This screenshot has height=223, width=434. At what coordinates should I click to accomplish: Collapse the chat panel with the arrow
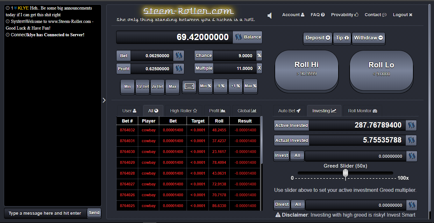104,100
